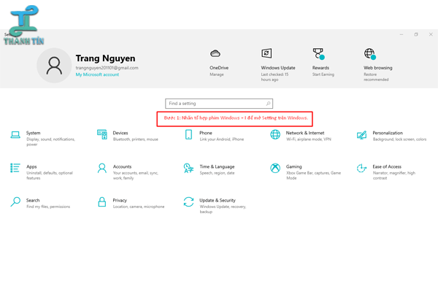This screenshot has width=438, height=292.
Task: Open Privacy lock icon
Action: (101, 201)
